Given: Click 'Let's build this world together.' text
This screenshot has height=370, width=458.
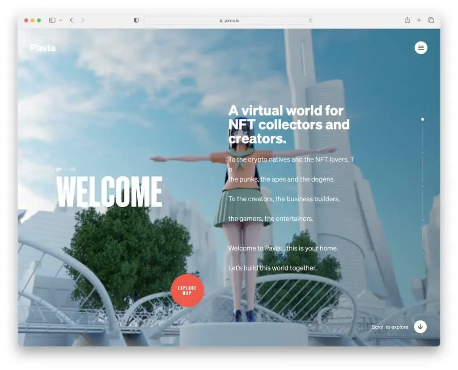Looking at the screenshot, I should (272, 268).
